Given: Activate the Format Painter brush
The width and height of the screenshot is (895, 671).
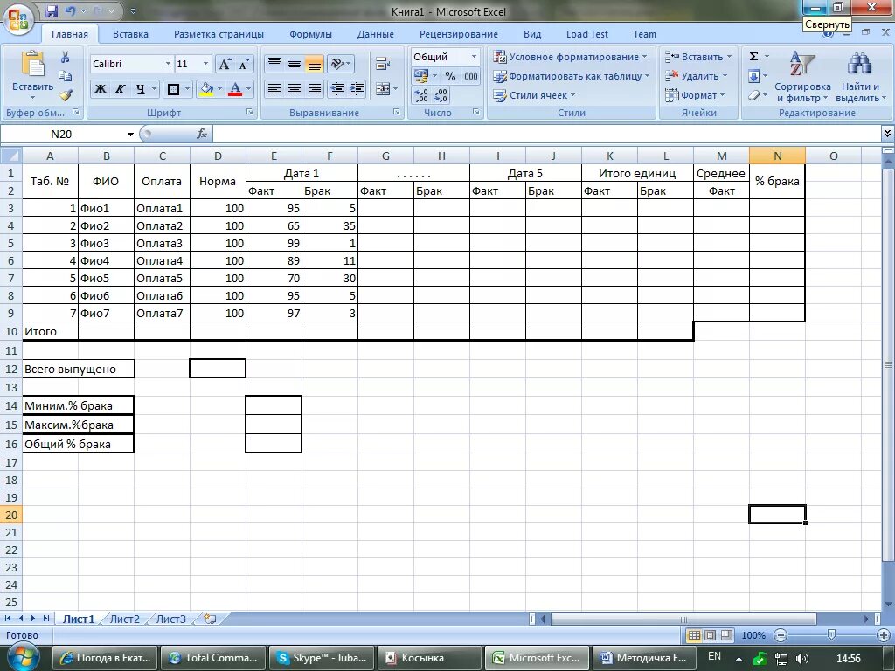Looking at the screenshot, I should point(65,95).
